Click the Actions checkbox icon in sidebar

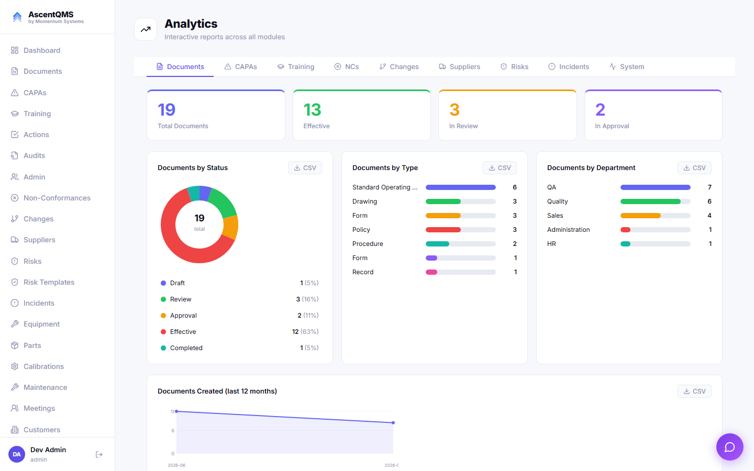[x=15, y=134]
